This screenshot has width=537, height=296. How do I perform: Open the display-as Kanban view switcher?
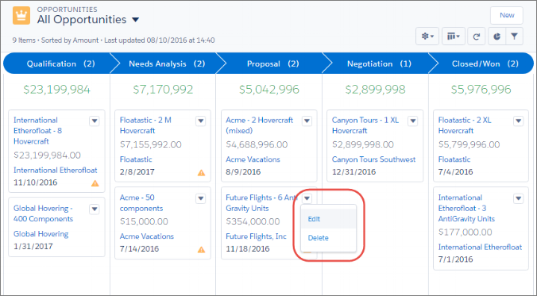(454, 37)
